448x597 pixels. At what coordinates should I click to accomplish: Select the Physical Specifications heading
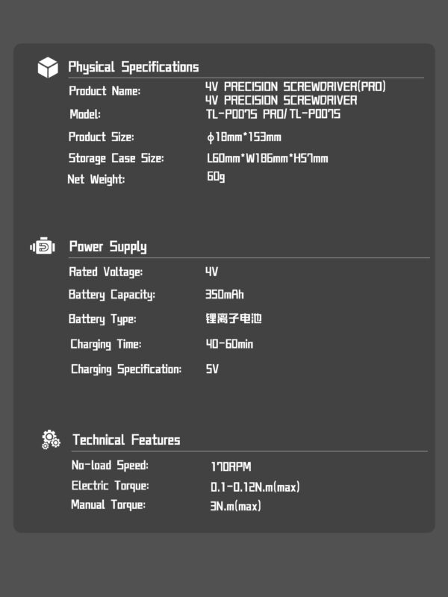tap(134, 67)
